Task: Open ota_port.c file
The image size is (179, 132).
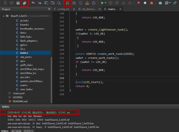Action: 26,57
